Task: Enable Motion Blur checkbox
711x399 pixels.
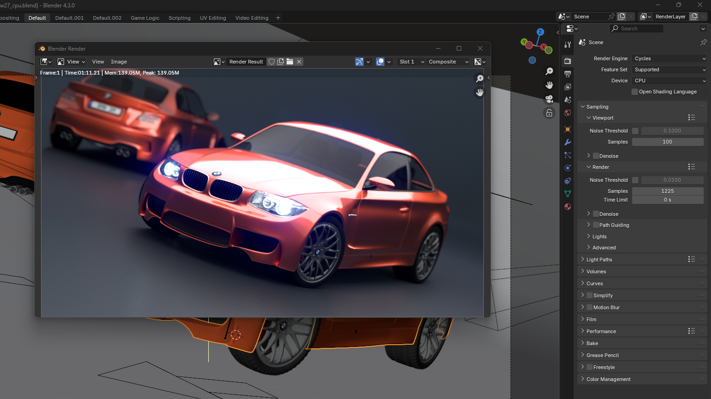Action: (590, 307)
